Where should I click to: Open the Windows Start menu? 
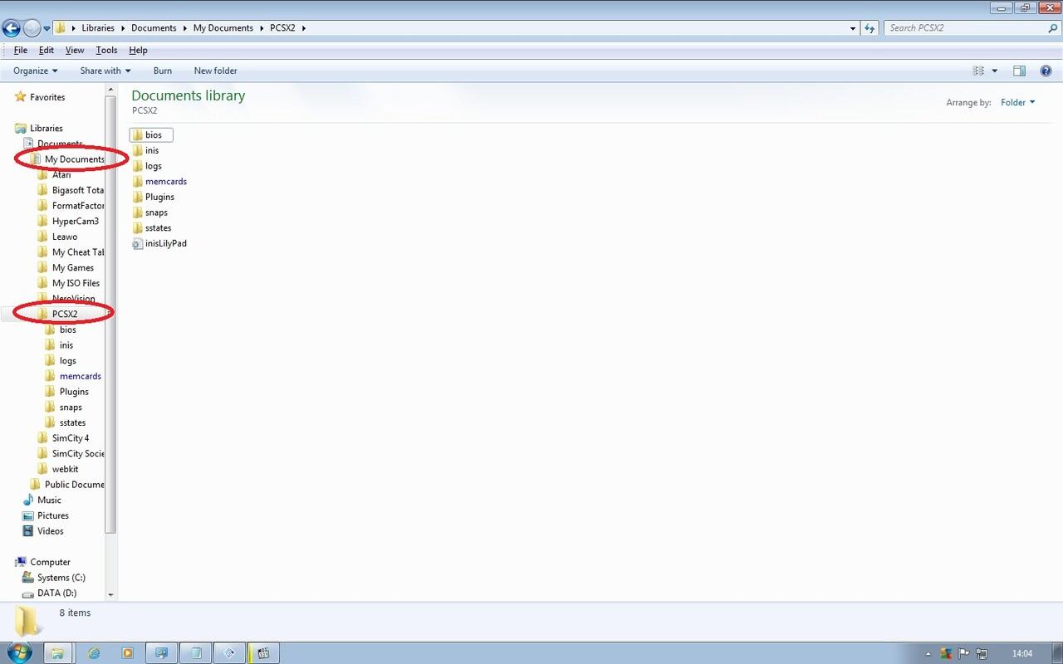click(18, 652)
